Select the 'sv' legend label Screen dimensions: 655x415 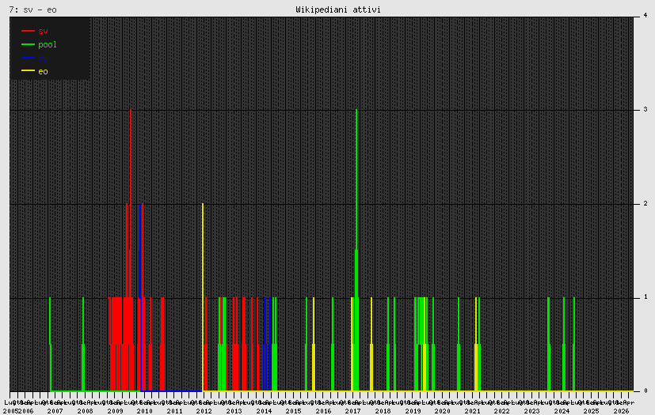[x=43, y=31]
